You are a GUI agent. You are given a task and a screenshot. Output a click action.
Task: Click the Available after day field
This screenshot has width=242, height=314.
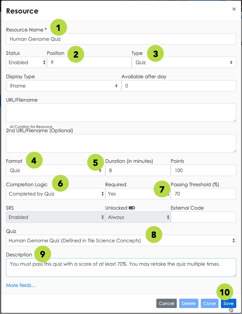(x=179, y=86)
